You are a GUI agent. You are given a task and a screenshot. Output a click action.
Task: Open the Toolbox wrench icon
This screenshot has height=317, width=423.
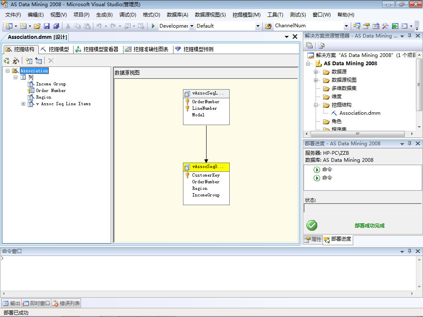[385, 26]
